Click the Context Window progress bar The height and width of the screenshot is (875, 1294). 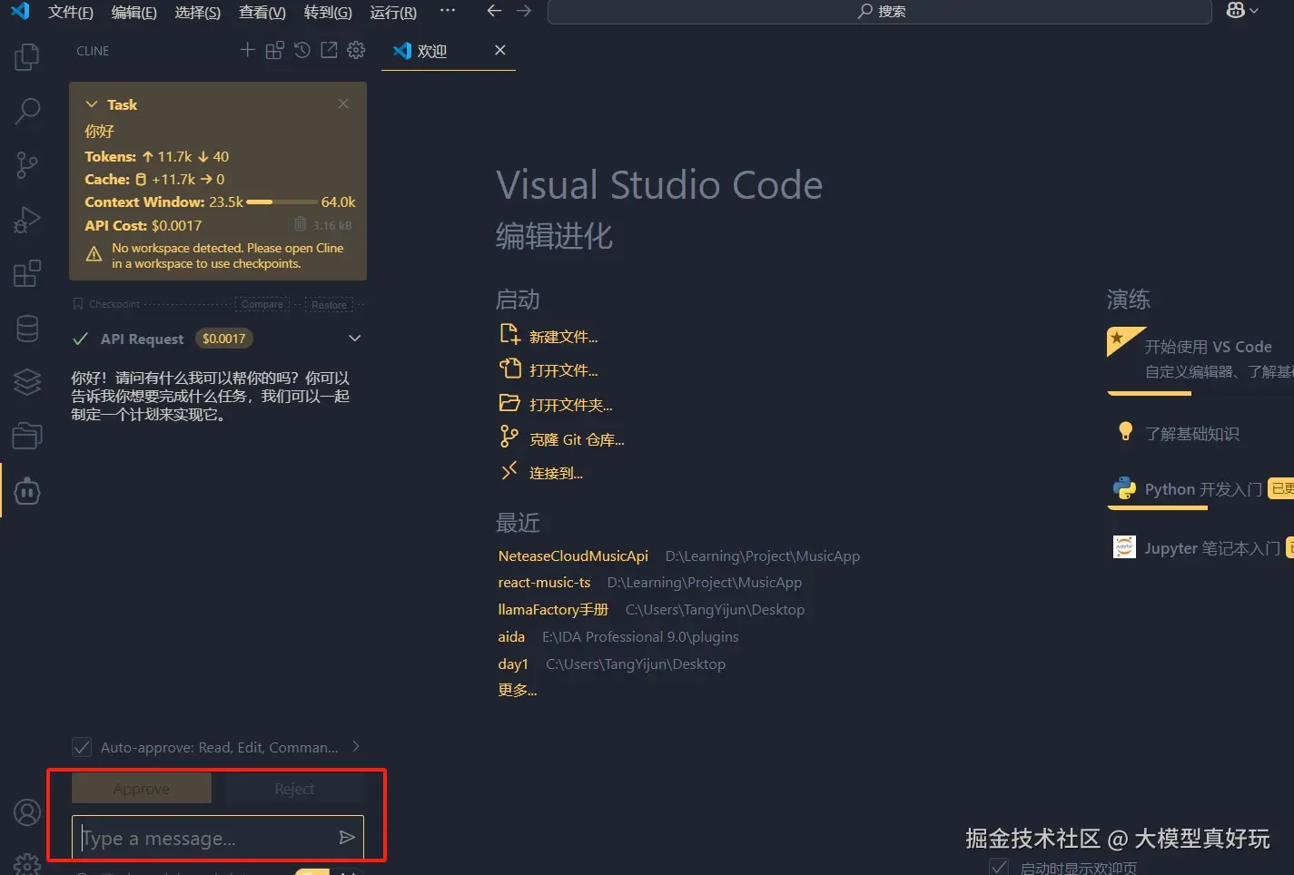(x=282, y=202)
